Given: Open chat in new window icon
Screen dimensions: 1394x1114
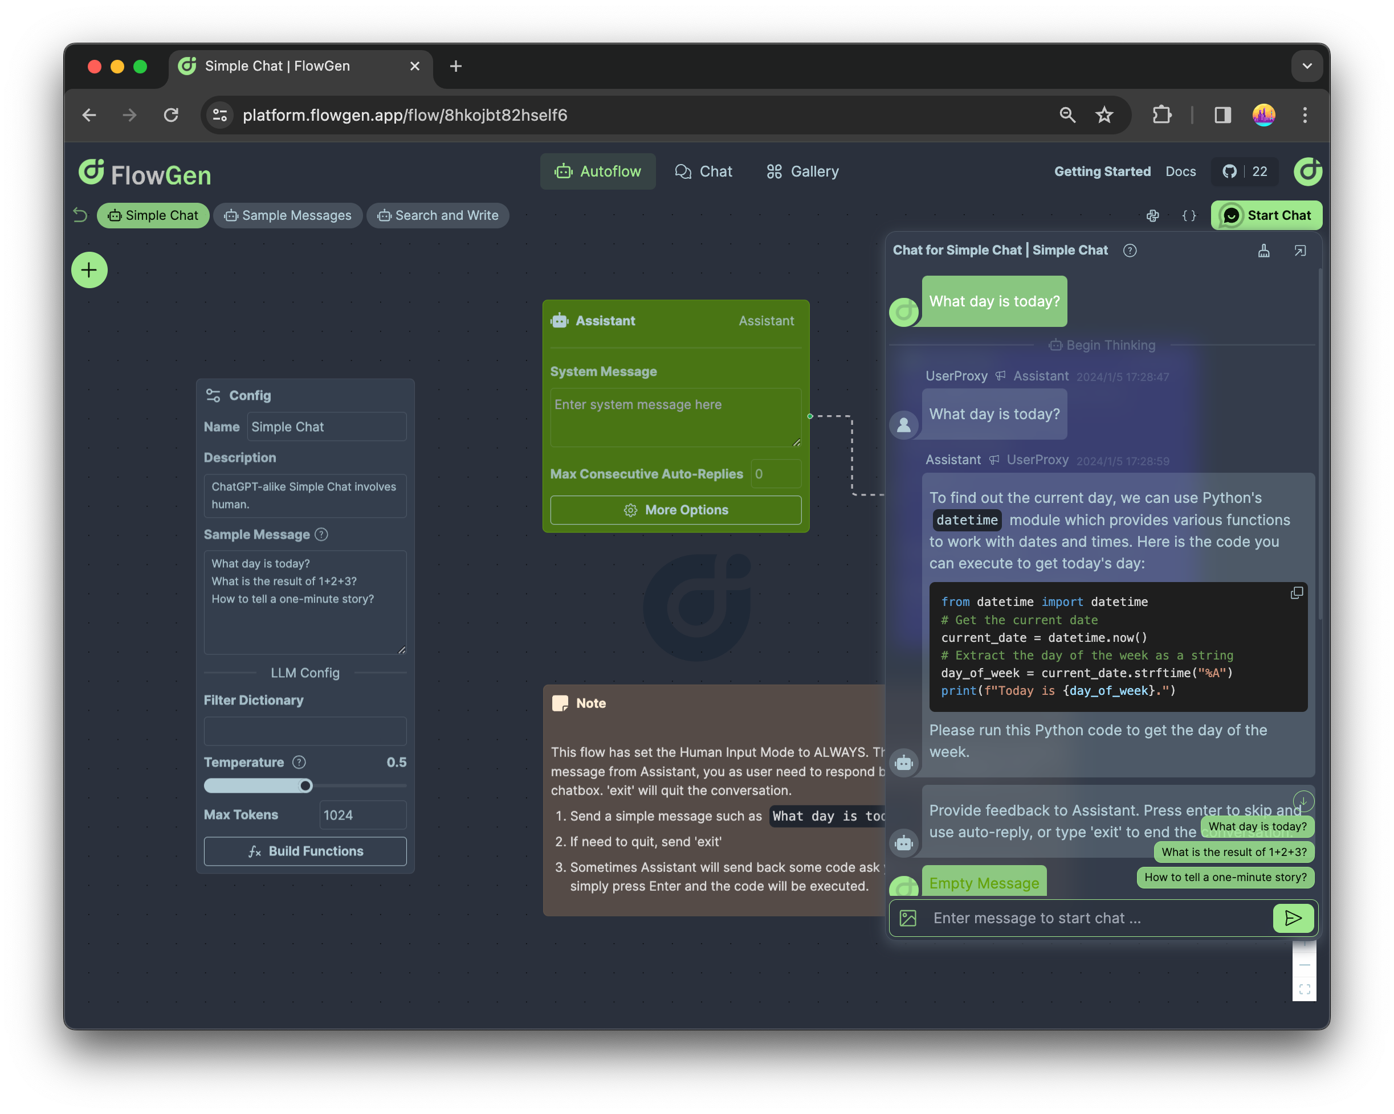Looking at the screenshot, I should point(1299,251).
